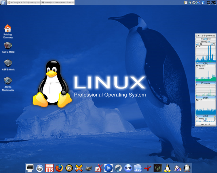Click the 10:40 panel clock

(212, 2)
